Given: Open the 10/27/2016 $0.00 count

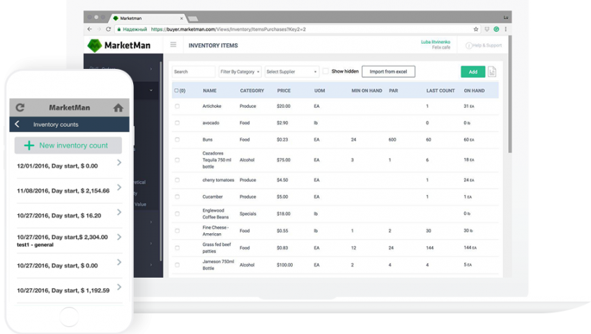Looking at the screenshot, I should (x=70, y=266).
